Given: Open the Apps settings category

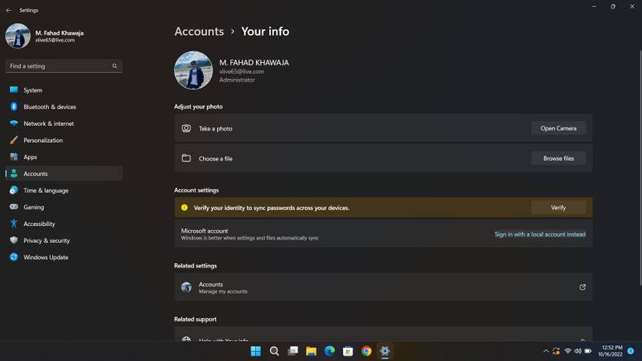Looking at the screenshot, I should point(64,157).
